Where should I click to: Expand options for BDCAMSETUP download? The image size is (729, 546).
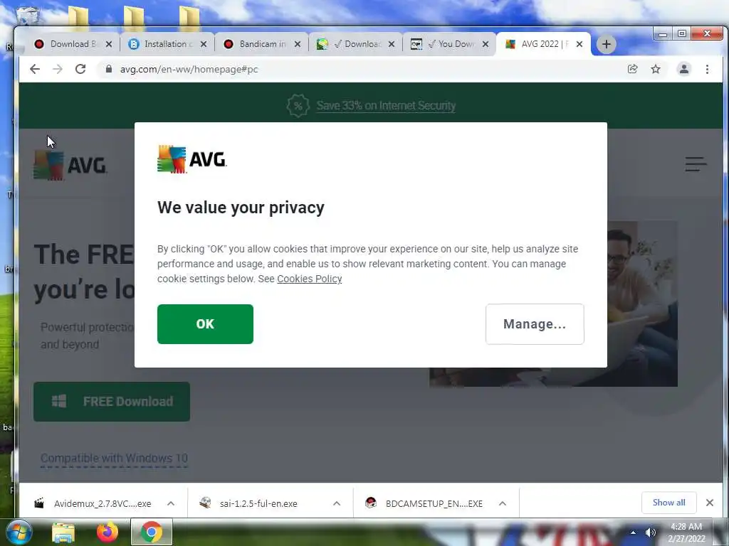pyautogui.click(x=503, y=503)
